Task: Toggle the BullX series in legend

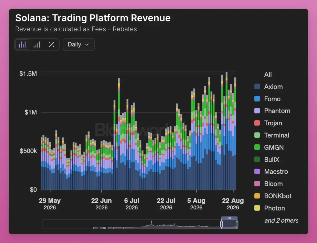Action: 267,160
